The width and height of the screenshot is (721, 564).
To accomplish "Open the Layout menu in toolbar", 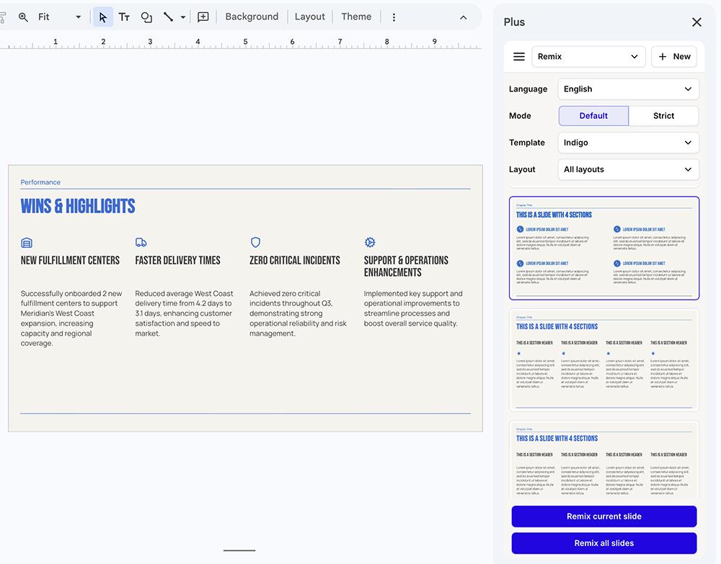I will pyautogui.click(x=309, y=17).
